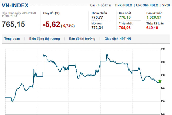Click the red change value -5,62
This screenshot has height=115, width=172.
point(51,24)
